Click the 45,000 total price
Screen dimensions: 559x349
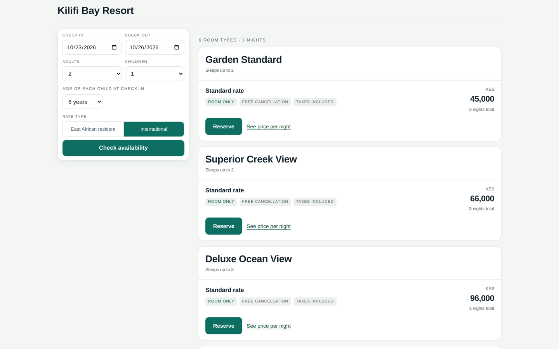click(482, 99)
